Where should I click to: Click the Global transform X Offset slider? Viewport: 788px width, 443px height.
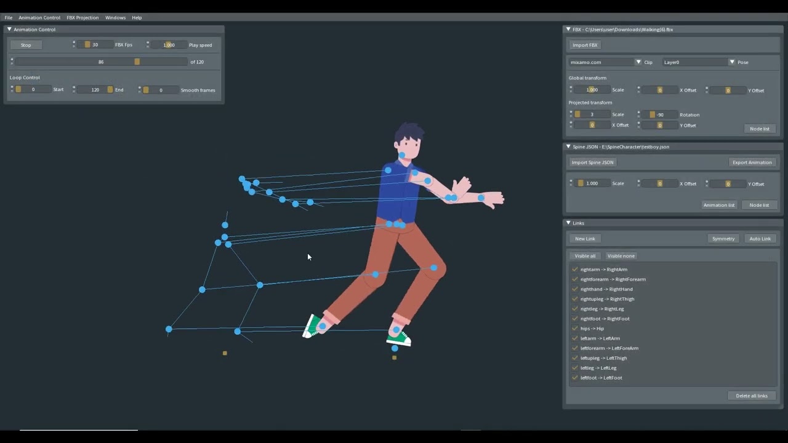coord(659,90)
